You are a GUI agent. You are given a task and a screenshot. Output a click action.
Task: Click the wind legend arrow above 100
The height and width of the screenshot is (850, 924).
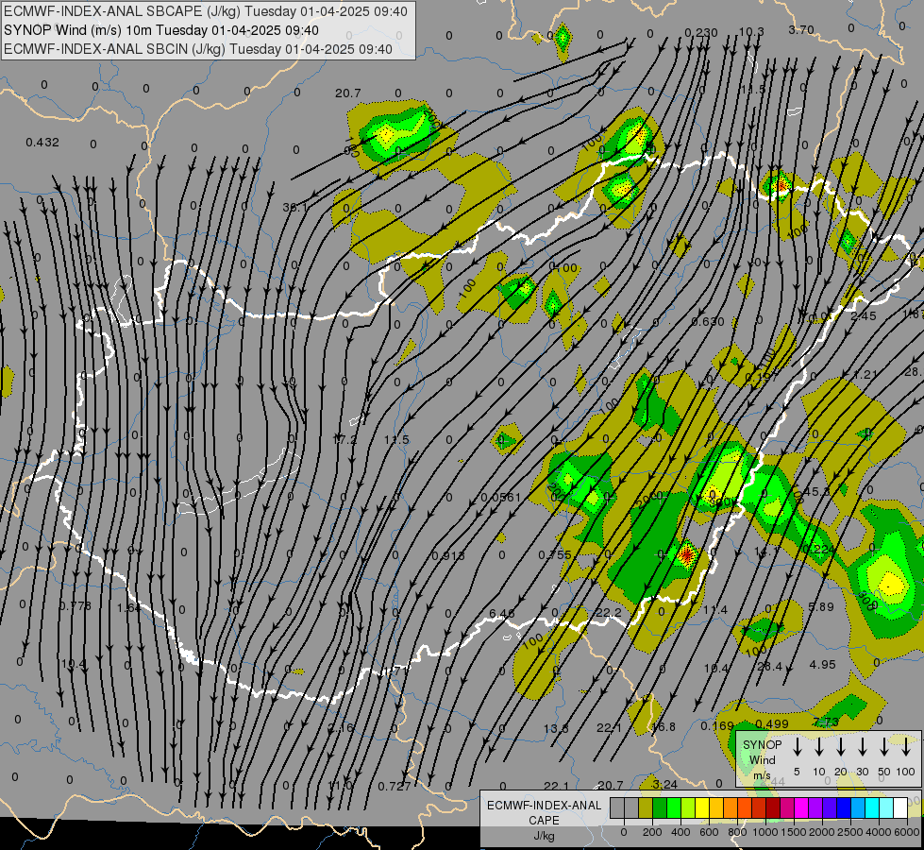point(906,747)
